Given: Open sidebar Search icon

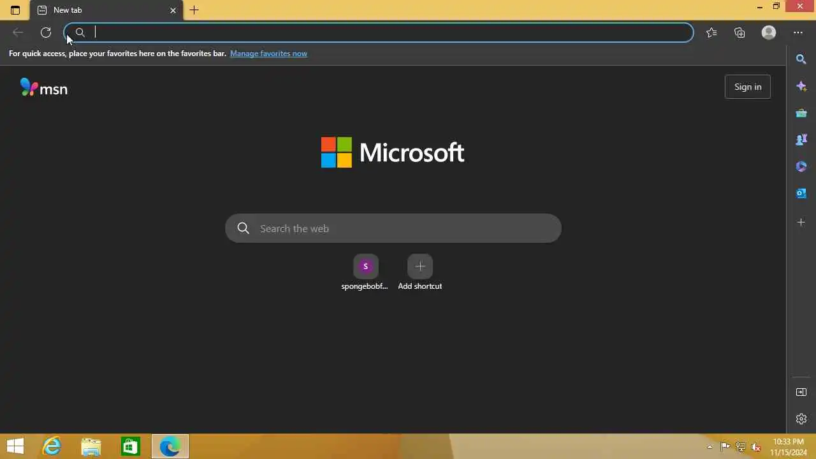Looking at the screenshot, I should point(801,59).
